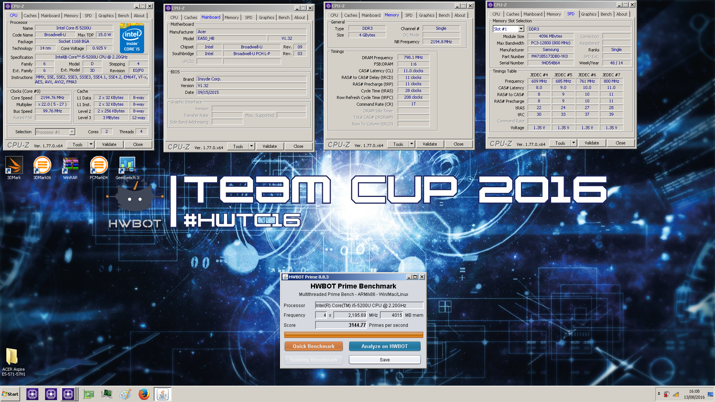
Task: Click the Multiplier value x 22.0 ( 5 - 27 )
Action: pyautogui.click(x=53, y=104)
